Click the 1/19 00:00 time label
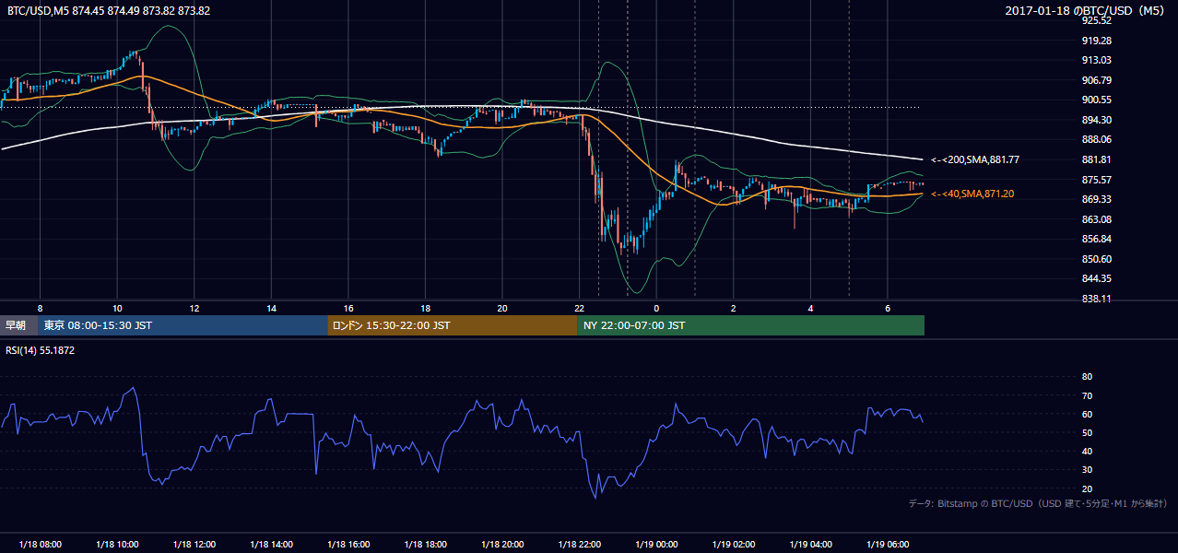This screenshot has width=1178, height=553. 656,545
